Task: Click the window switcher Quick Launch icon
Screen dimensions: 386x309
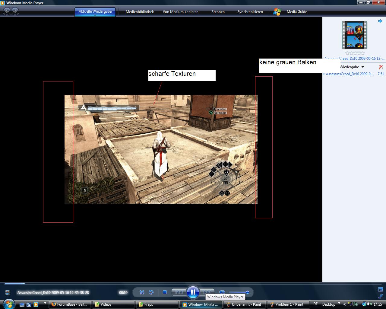Action: (x=29, y=304)
